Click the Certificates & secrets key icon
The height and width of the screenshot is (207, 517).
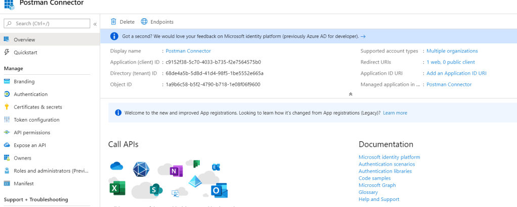[7, 107]
